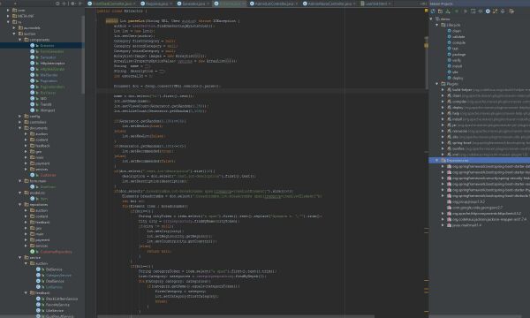530x318 pixels.
Task: Click Collapse All in Maven toolbar
Action: coord(503,11)
